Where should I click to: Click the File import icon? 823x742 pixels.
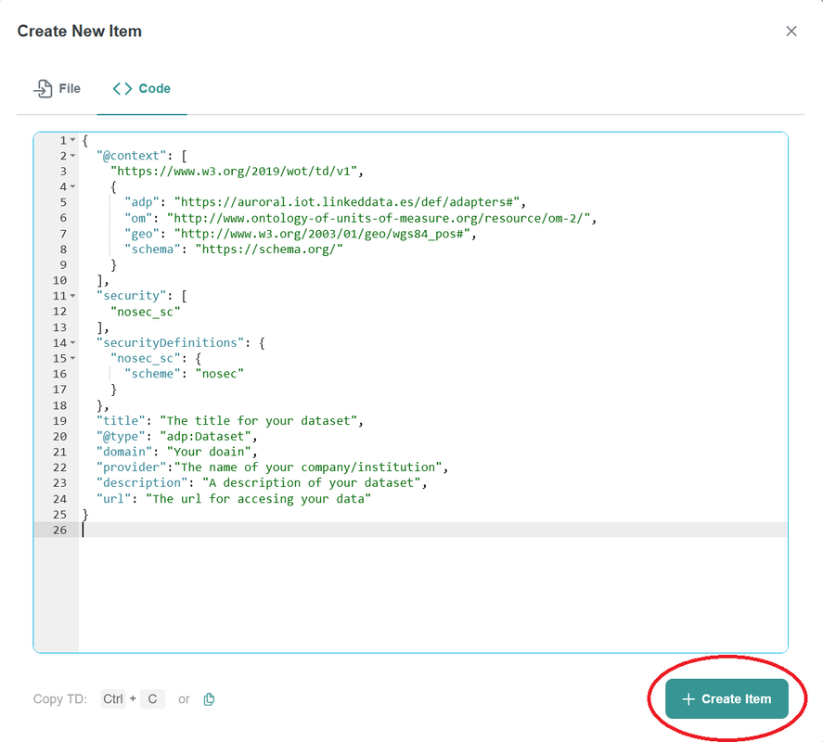[x=43, y=89]
